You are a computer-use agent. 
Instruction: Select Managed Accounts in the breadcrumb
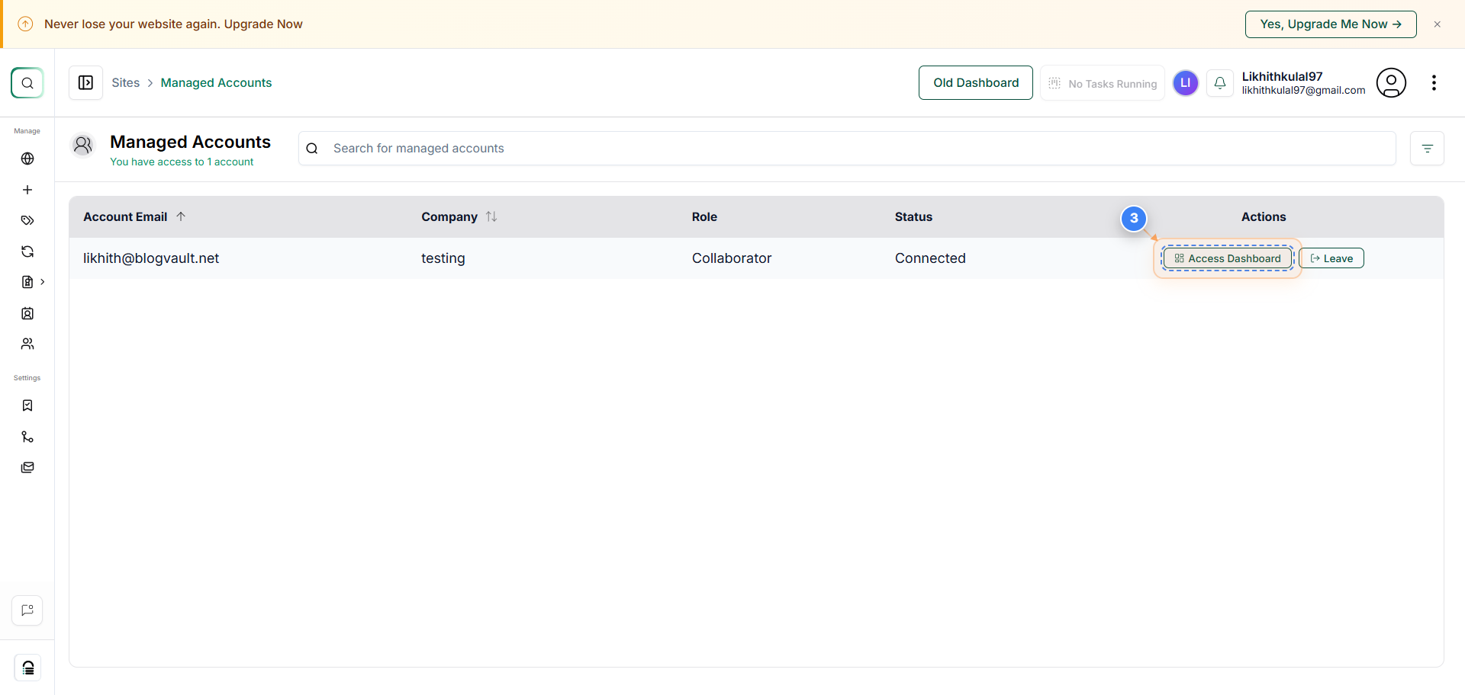pyautogui.click(x=216, y=82)
